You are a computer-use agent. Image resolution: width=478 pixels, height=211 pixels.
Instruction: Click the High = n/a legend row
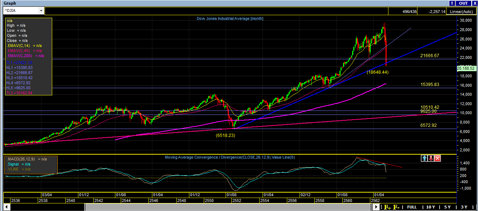tap(16, 26)
